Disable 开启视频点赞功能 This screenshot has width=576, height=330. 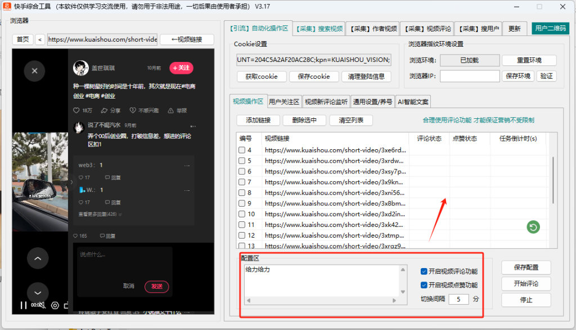424,284
